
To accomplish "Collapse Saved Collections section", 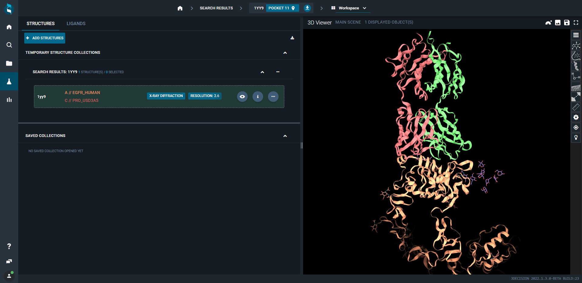I will coord(285,136).
